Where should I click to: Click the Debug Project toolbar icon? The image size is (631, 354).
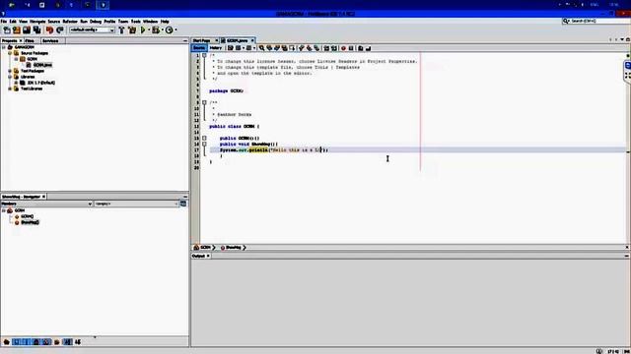(x=156, y=30)
